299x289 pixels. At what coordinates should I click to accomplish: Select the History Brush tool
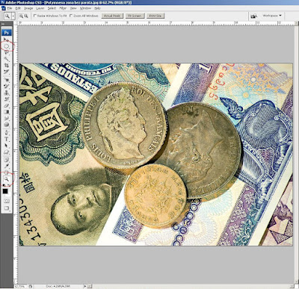click(x=7, y=99)
